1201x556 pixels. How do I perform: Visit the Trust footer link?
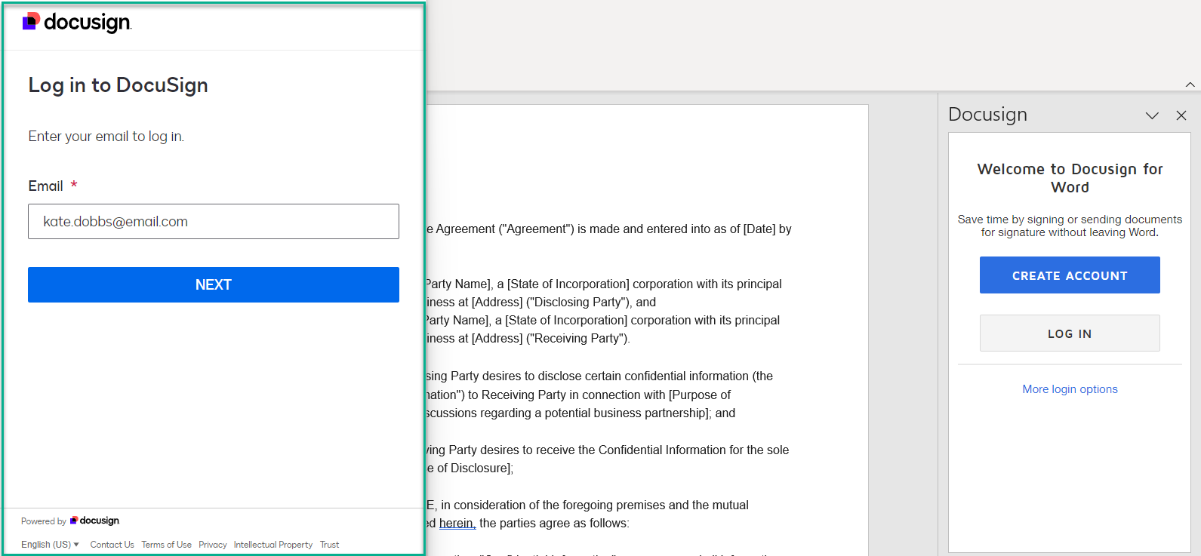coord(329,545)
